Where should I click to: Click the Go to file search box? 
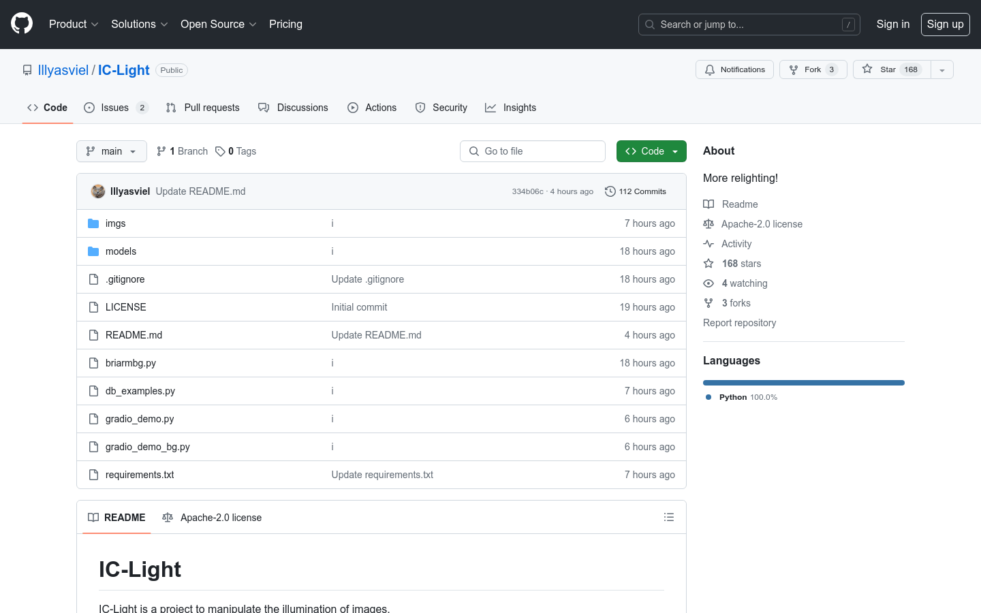pos(533,151)
